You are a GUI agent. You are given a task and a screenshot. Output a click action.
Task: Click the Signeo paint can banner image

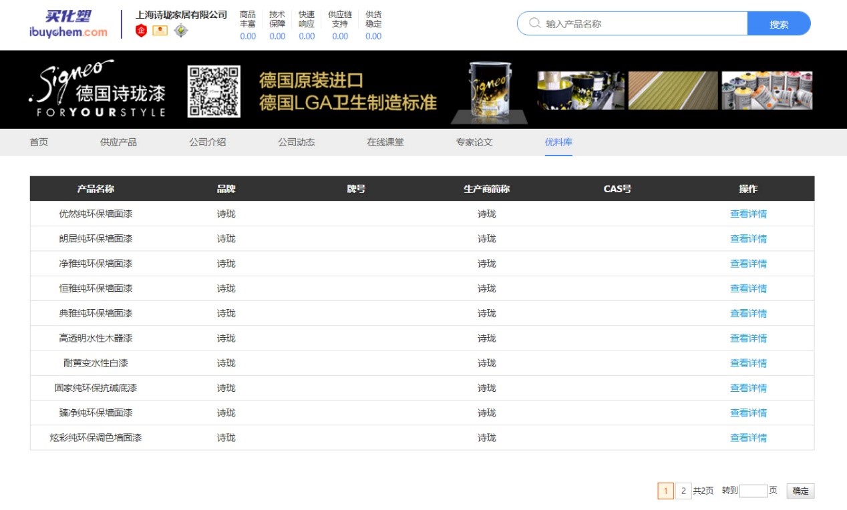pyautogui.click(x=488, y=92)
